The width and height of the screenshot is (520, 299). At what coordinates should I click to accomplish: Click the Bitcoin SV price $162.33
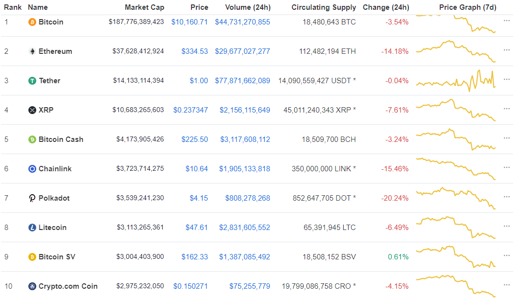(194, 257)
